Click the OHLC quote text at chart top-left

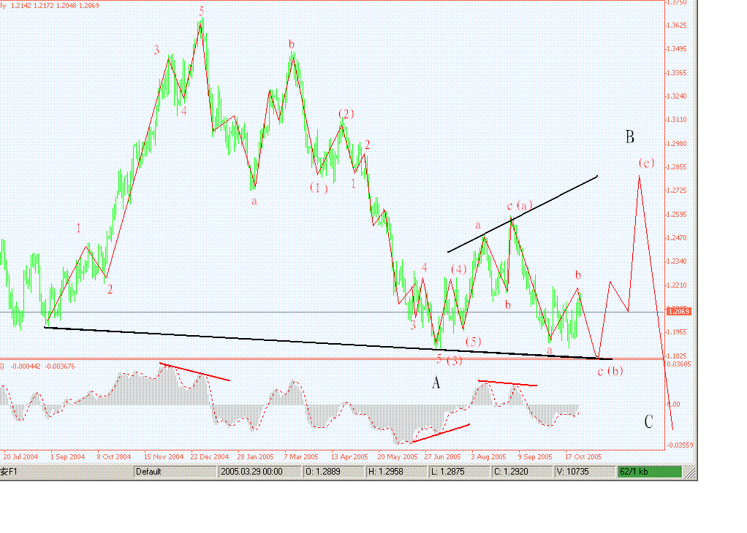tap(55, 5)
